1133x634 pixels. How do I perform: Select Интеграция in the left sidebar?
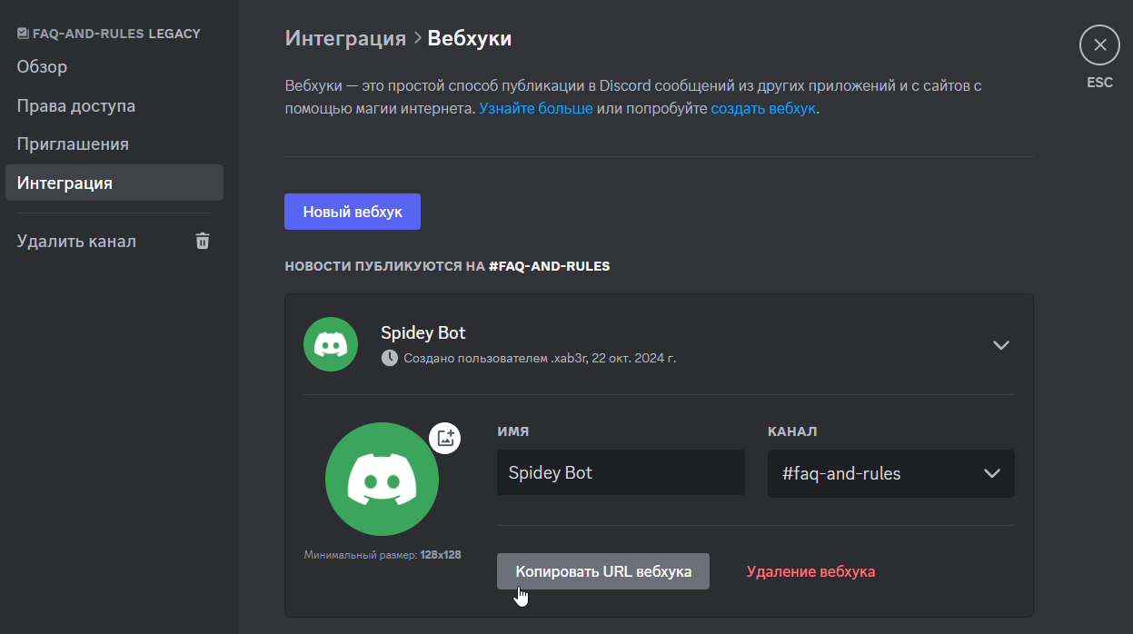pyautogui.click(x=65, y=183)
